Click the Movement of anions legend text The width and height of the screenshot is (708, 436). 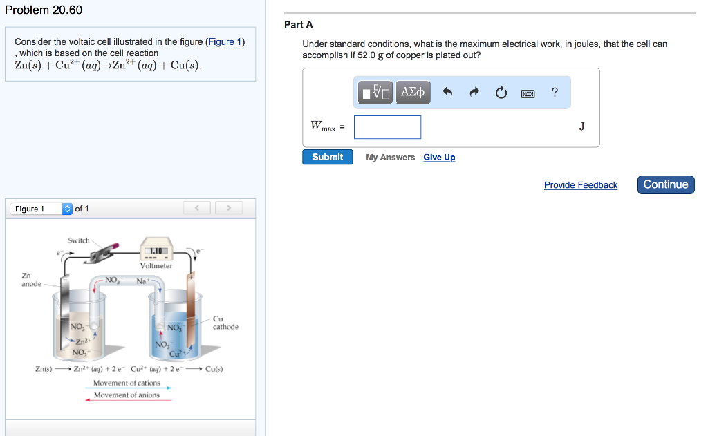click(x=127, y=395)
